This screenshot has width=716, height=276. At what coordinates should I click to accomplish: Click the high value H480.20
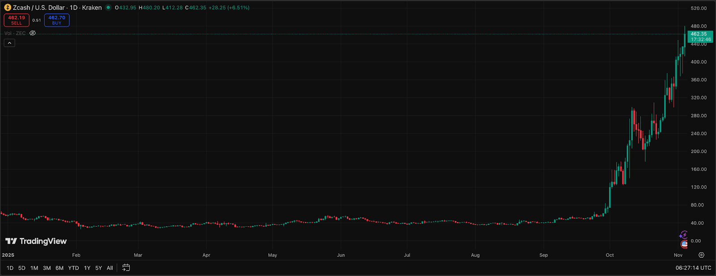coord(149,8)
